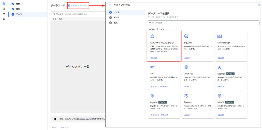Click the Cloud SQL stacked layers icon

(x=186, y=67)
